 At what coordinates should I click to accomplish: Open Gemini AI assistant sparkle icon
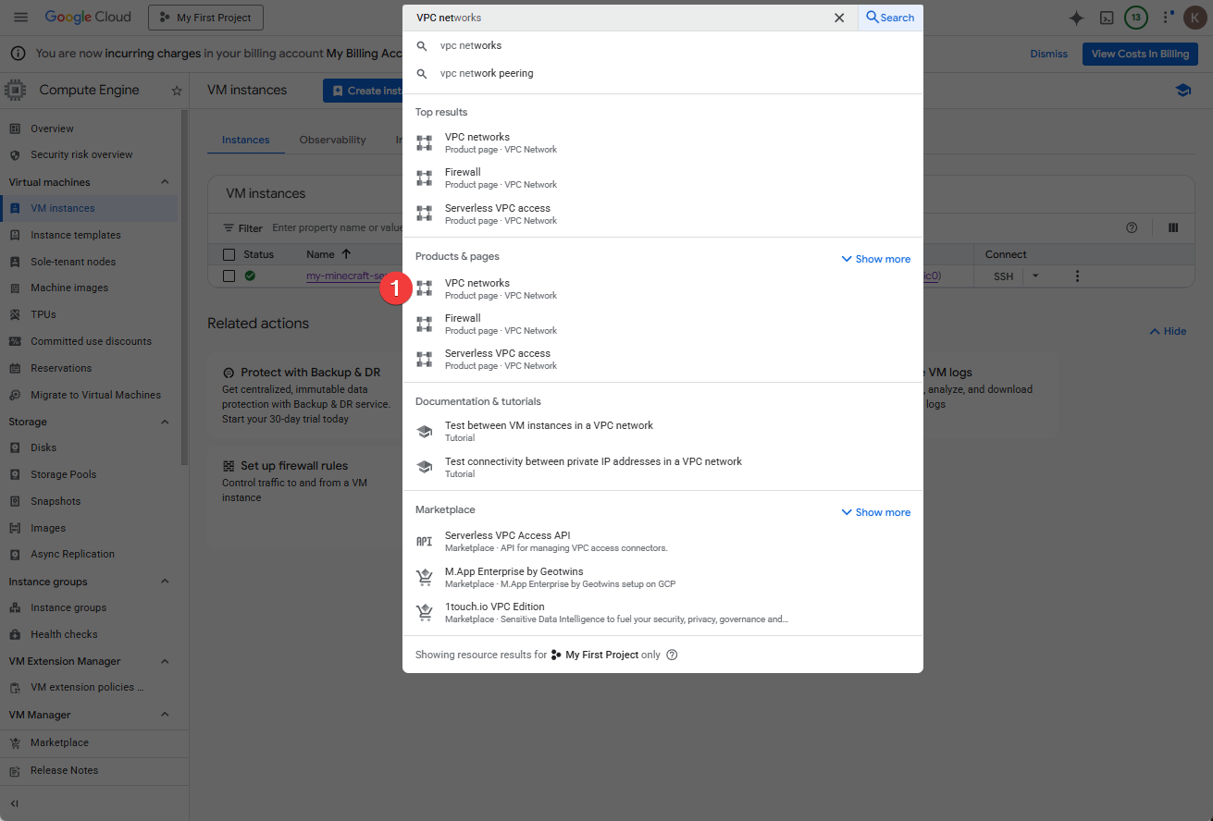click(1076, 18)
